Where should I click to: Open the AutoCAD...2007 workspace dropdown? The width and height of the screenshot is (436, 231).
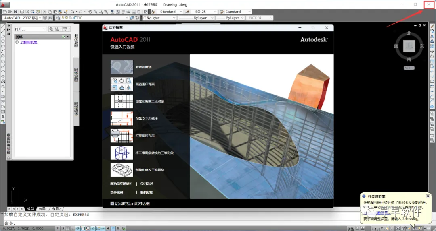pyautogui.click(x=22, y=18)
